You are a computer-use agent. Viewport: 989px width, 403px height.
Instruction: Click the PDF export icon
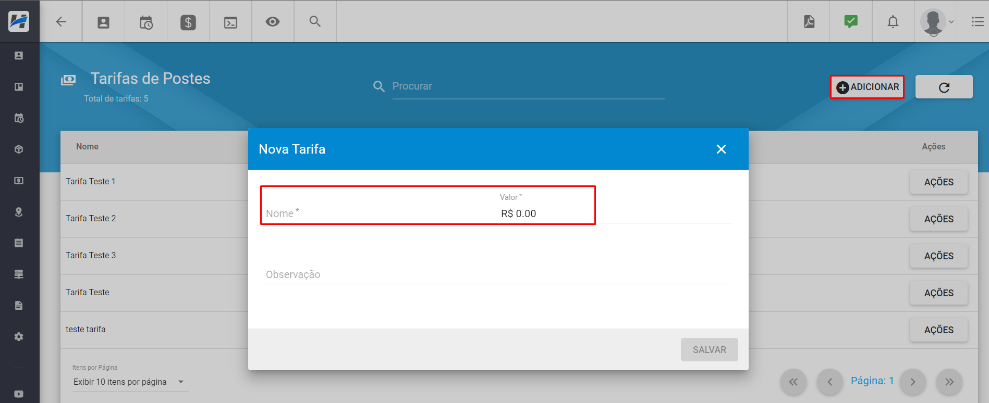point(809,21)
